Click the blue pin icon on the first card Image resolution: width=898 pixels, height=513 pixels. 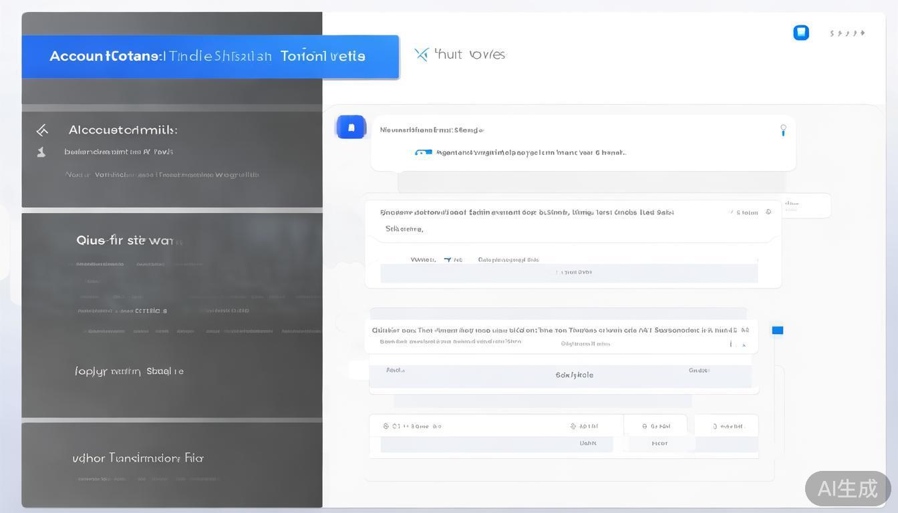point(783,130)
